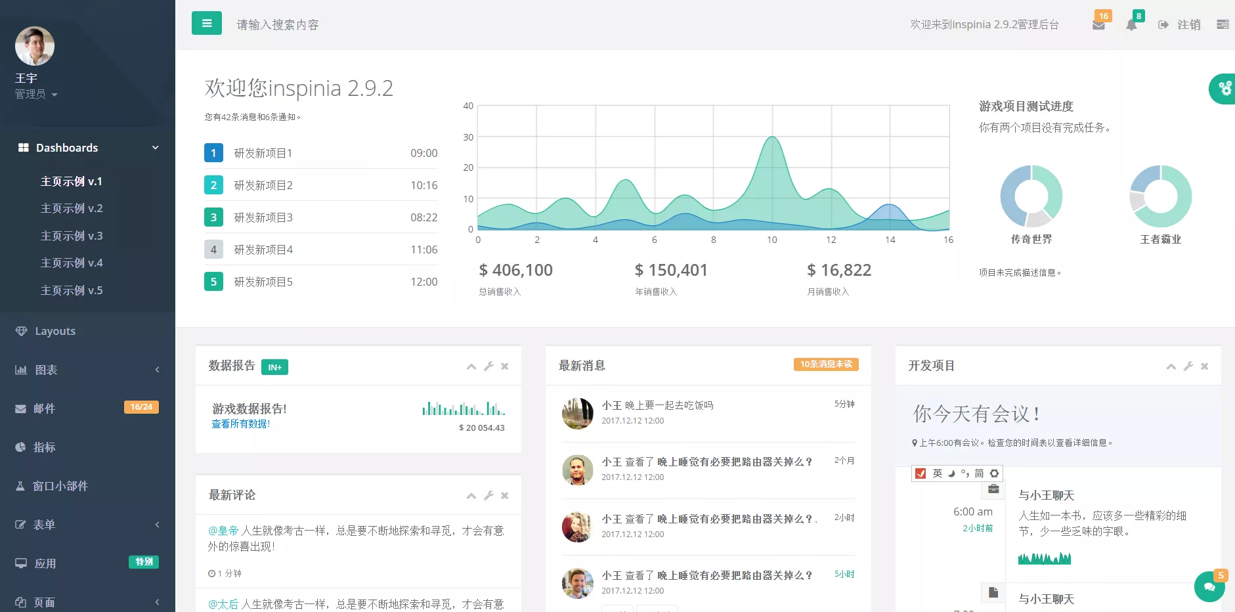Expand the 页面 menu arrow
The image size is (1235, 612).
(157, 602)
